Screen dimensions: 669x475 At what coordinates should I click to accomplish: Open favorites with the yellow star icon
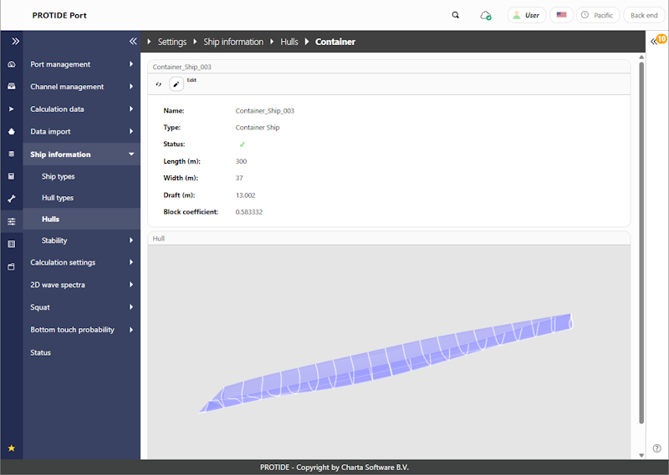pos(12,448)
